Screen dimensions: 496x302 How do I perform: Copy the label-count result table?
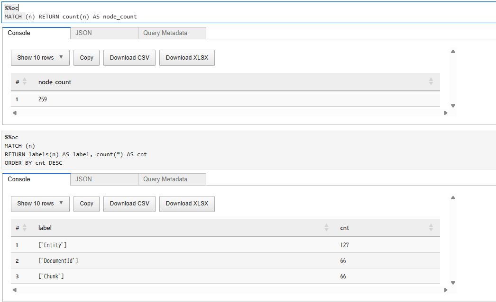tap(86, 204)
